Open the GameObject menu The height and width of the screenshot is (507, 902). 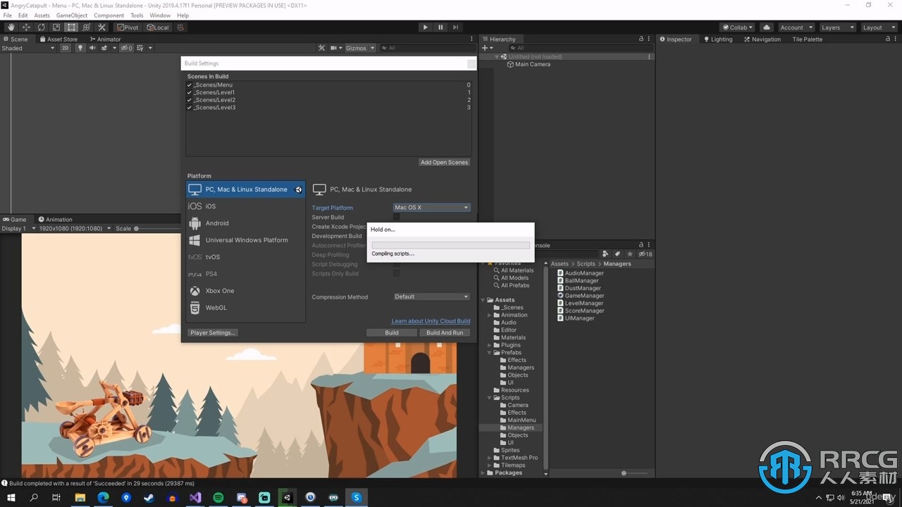click(x=72, y=15)
